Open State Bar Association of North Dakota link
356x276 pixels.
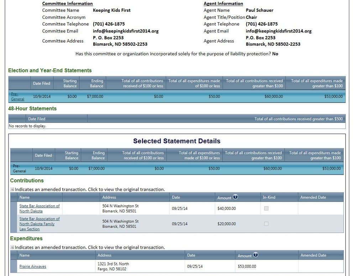40,209
